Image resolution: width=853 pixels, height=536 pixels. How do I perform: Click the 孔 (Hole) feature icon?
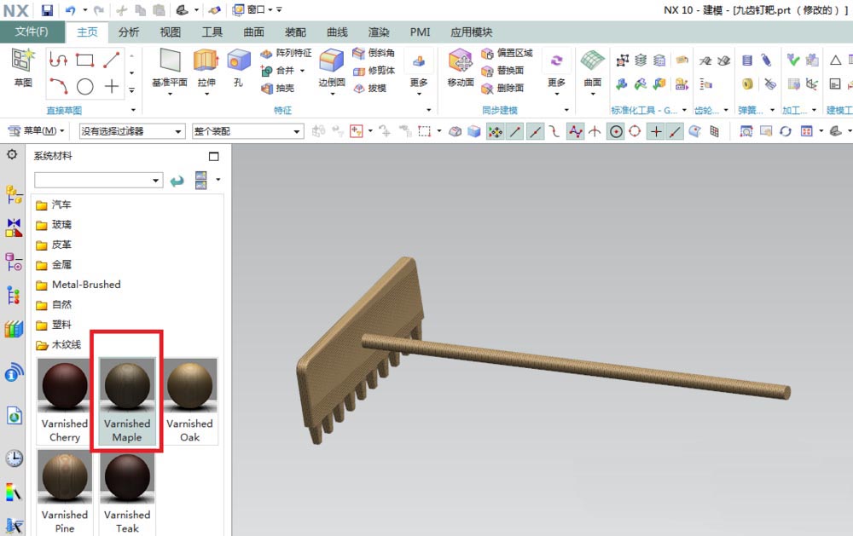click(x=238, y=61)
